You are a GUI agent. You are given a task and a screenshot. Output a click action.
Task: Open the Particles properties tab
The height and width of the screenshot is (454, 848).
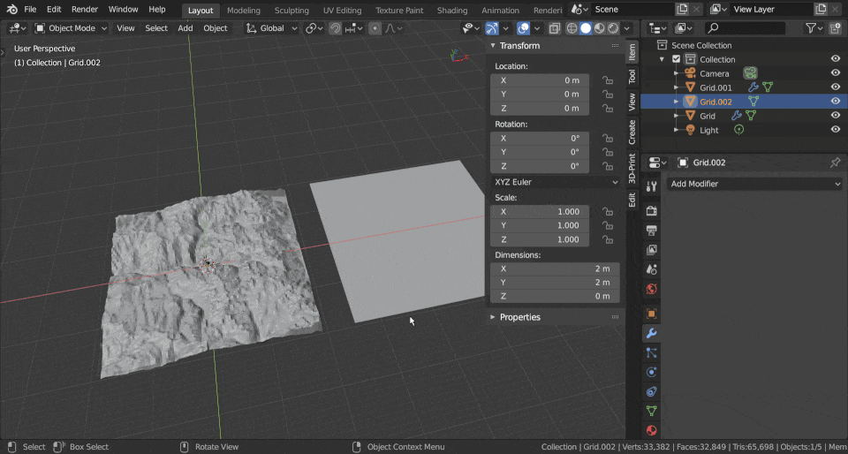click(x=652, y=353)
